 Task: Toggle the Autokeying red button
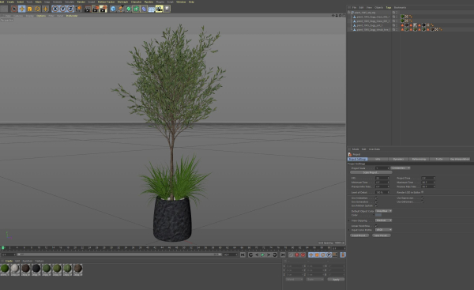297,255
